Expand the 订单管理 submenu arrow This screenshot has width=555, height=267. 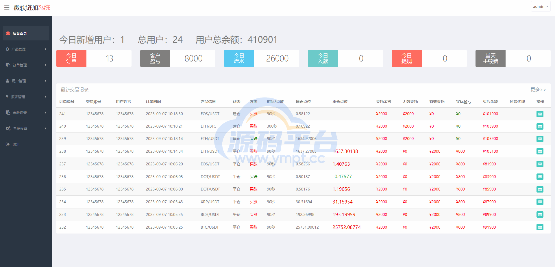pyautogui.click(x=46, y=65)
